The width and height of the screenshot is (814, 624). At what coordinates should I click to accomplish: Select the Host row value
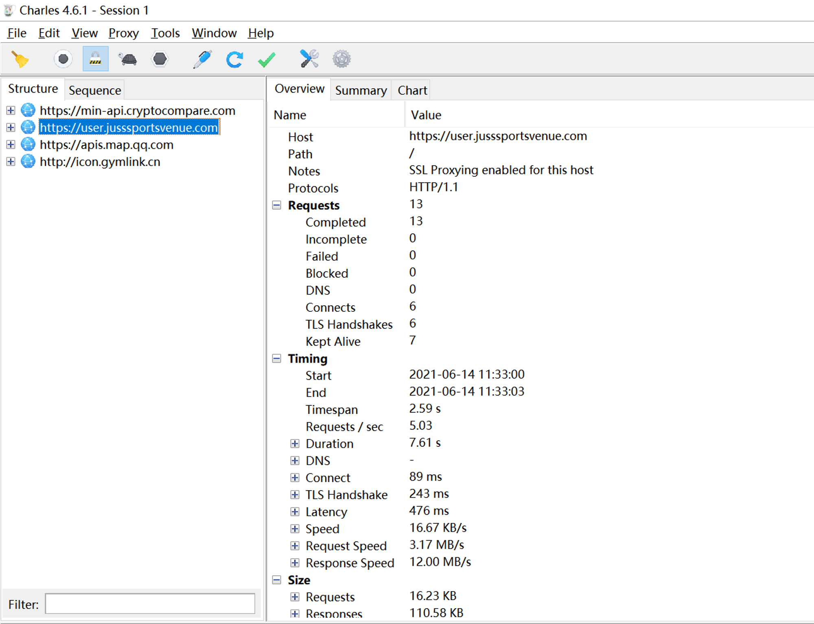pos(498,136)
